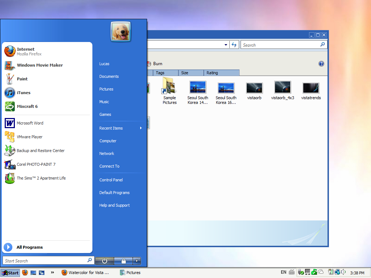The image size is (371, 278).
Task: Open the Music folder link
Action: (104, 102)
